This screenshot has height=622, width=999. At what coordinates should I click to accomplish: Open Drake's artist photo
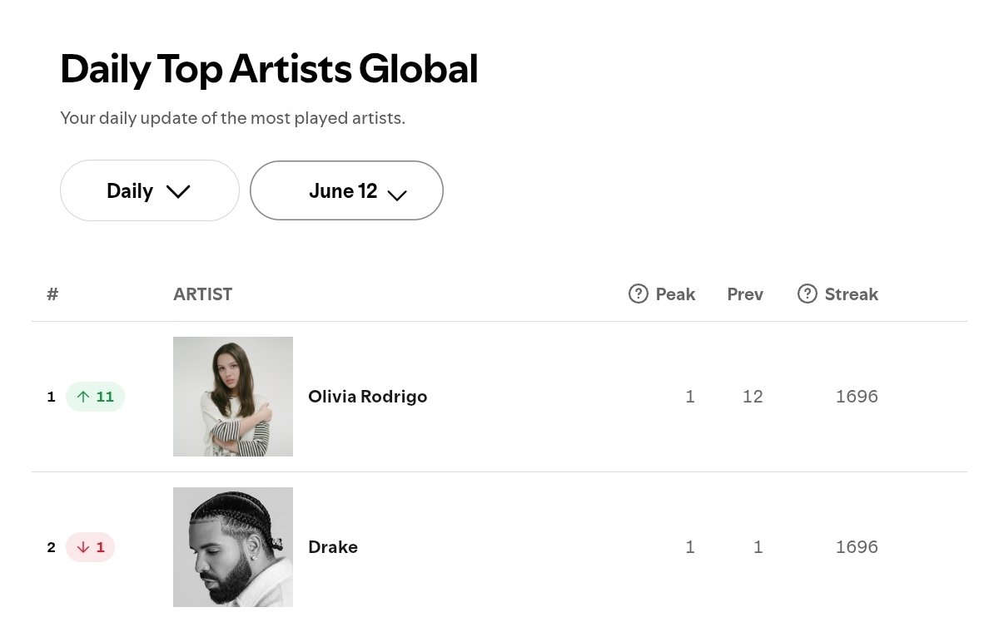[233, 547]
